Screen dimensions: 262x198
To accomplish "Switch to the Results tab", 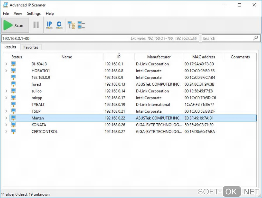I will 10,47.
